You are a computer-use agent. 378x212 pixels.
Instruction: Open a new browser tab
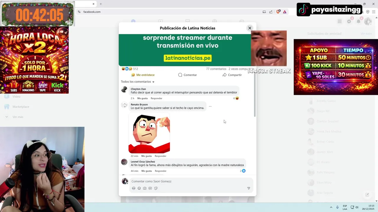pyautogui.click(x=101, y=4)
